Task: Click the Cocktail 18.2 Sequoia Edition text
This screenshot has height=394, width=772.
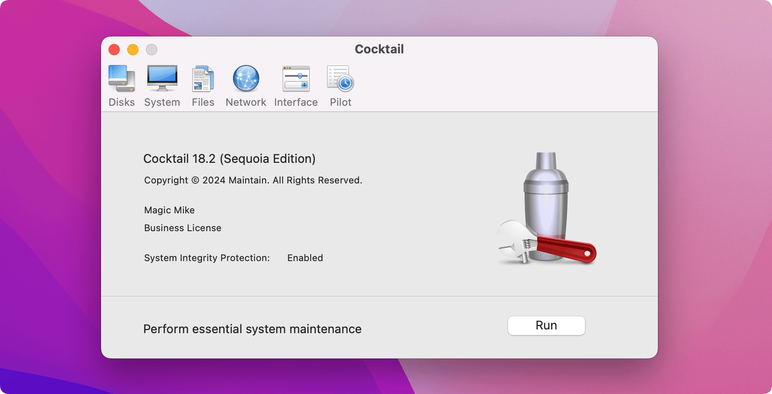Action: click(229, 159)
